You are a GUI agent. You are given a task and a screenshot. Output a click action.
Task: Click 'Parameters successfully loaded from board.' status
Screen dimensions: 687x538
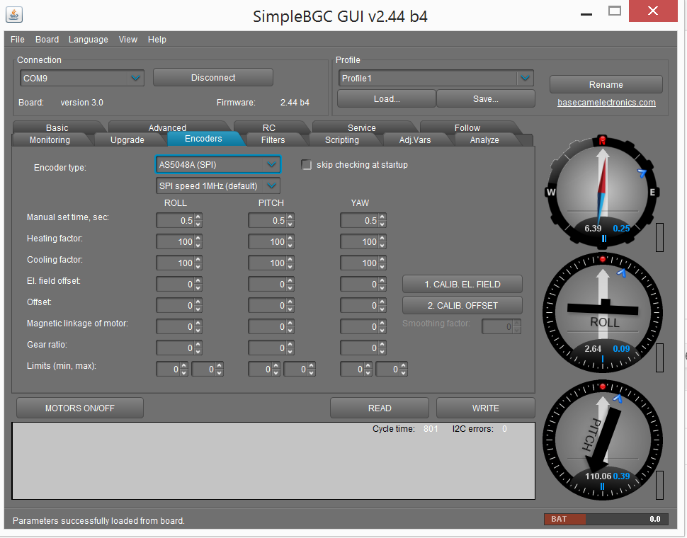pyautogui.click(x=98, y=520)
